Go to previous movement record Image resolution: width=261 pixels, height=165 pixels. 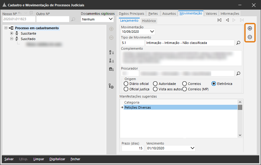coord(227,20)
